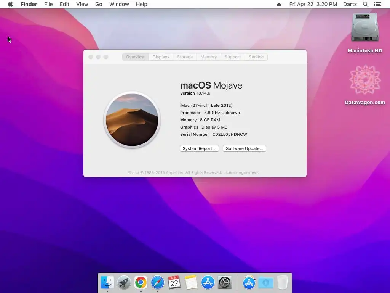This screenshot has height=293, width=390.
Task: Open the Finder menu
Action: 29,4
